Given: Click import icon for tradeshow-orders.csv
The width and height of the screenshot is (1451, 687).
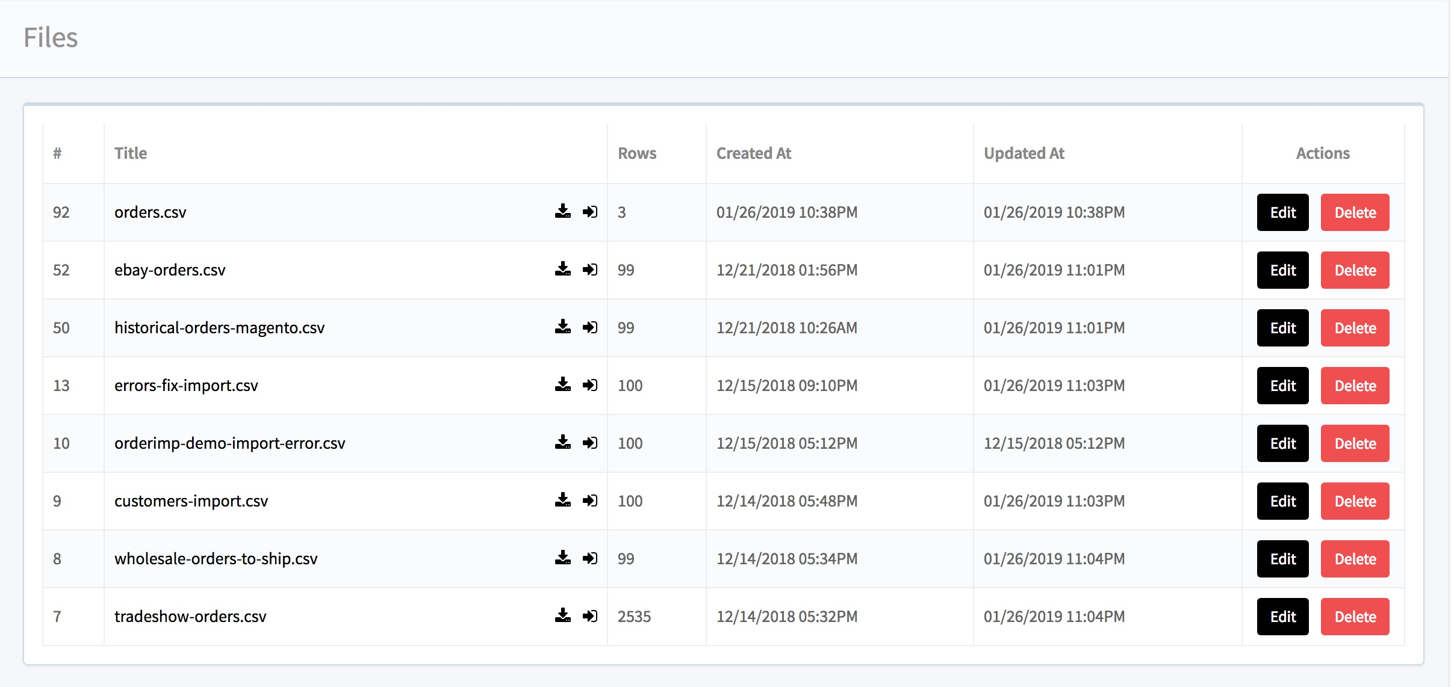Looking at the screenshot, I should tap(590, 615).
